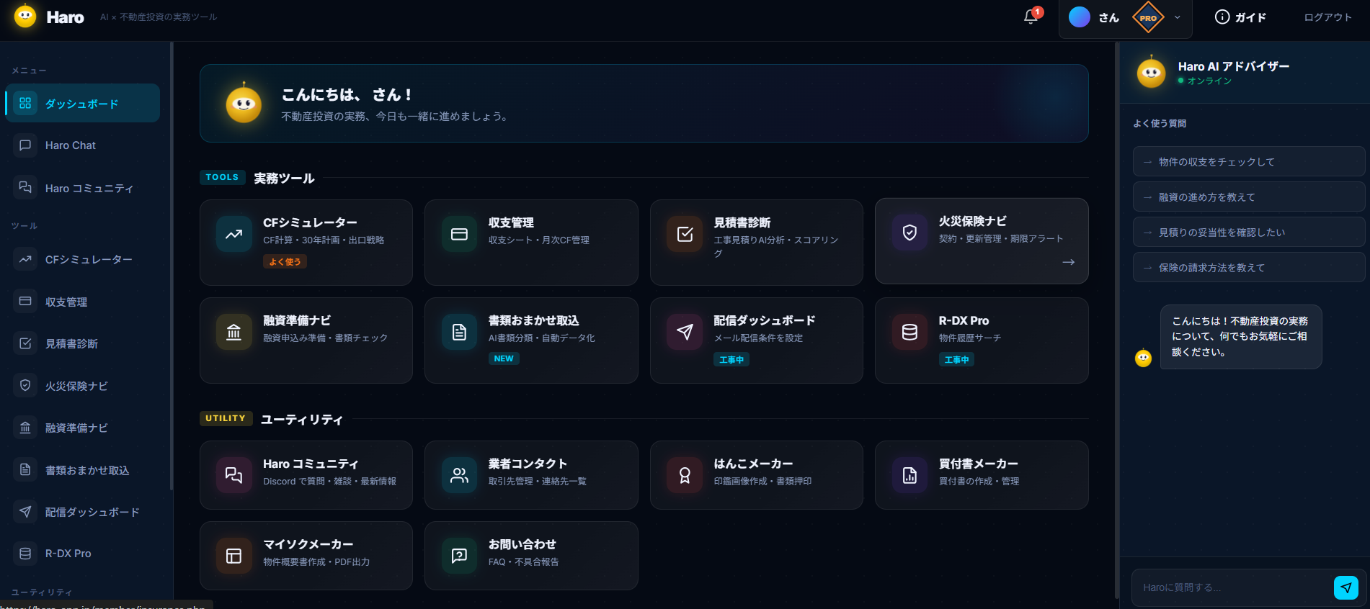Focus the Haroに質問する input field
Screen dimensions: 1370x609
point(1232,587)
